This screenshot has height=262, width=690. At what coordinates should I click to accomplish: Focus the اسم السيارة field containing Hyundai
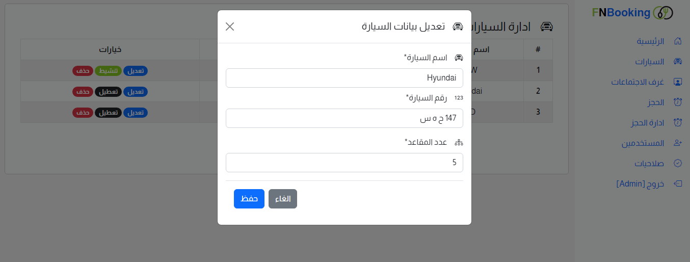344,78
